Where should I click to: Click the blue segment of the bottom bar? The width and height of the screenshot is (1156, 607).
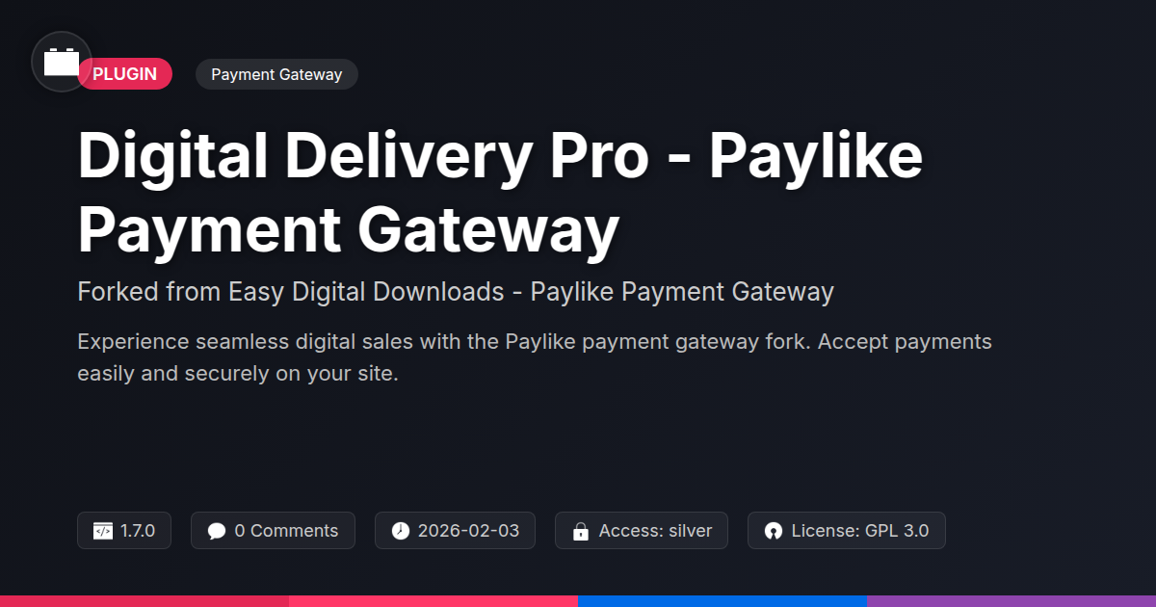(722, 601)
